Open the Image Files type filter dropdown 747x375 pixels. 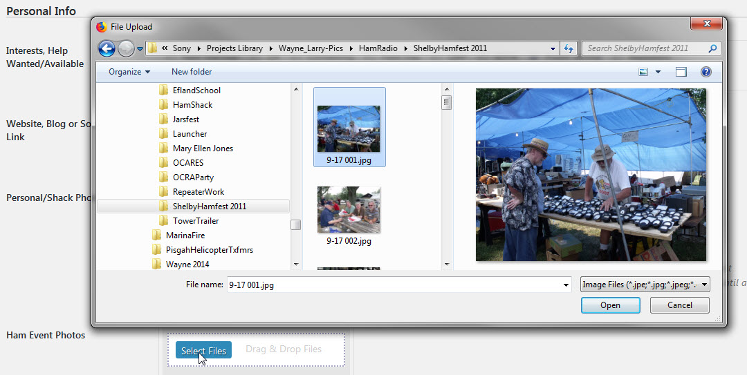coord(645,285)
